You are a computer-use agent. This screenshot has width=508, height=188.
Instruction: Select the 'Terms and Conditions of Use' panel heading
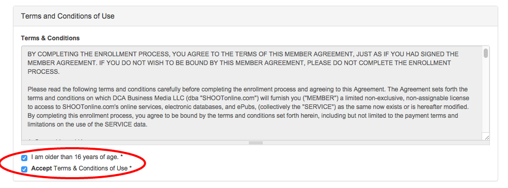(x=68, y=16)
